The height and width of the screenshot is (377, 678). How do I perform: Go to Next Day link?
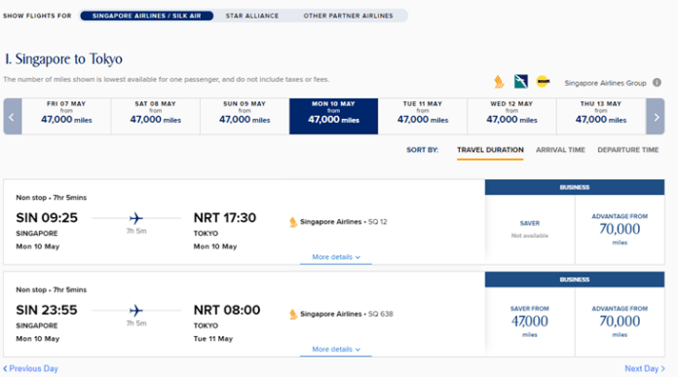[x=645, y=369]
